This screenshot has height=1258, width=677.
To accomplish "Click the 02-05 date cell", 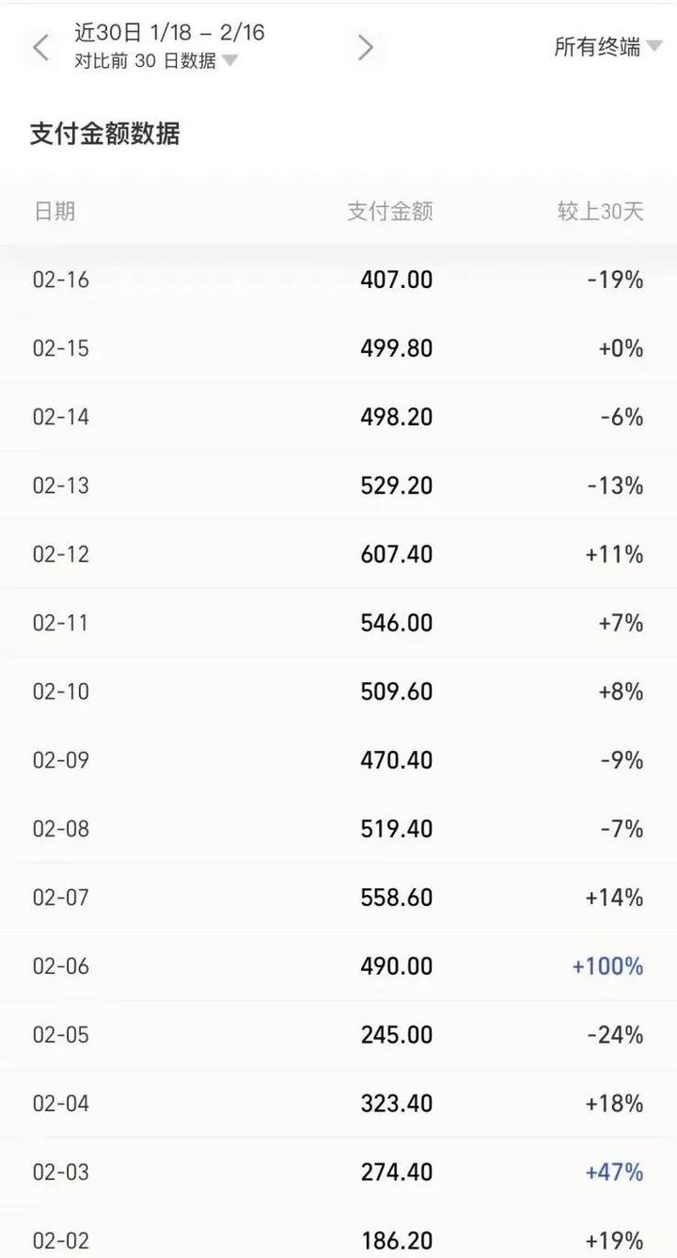I will click(61, 1035).
